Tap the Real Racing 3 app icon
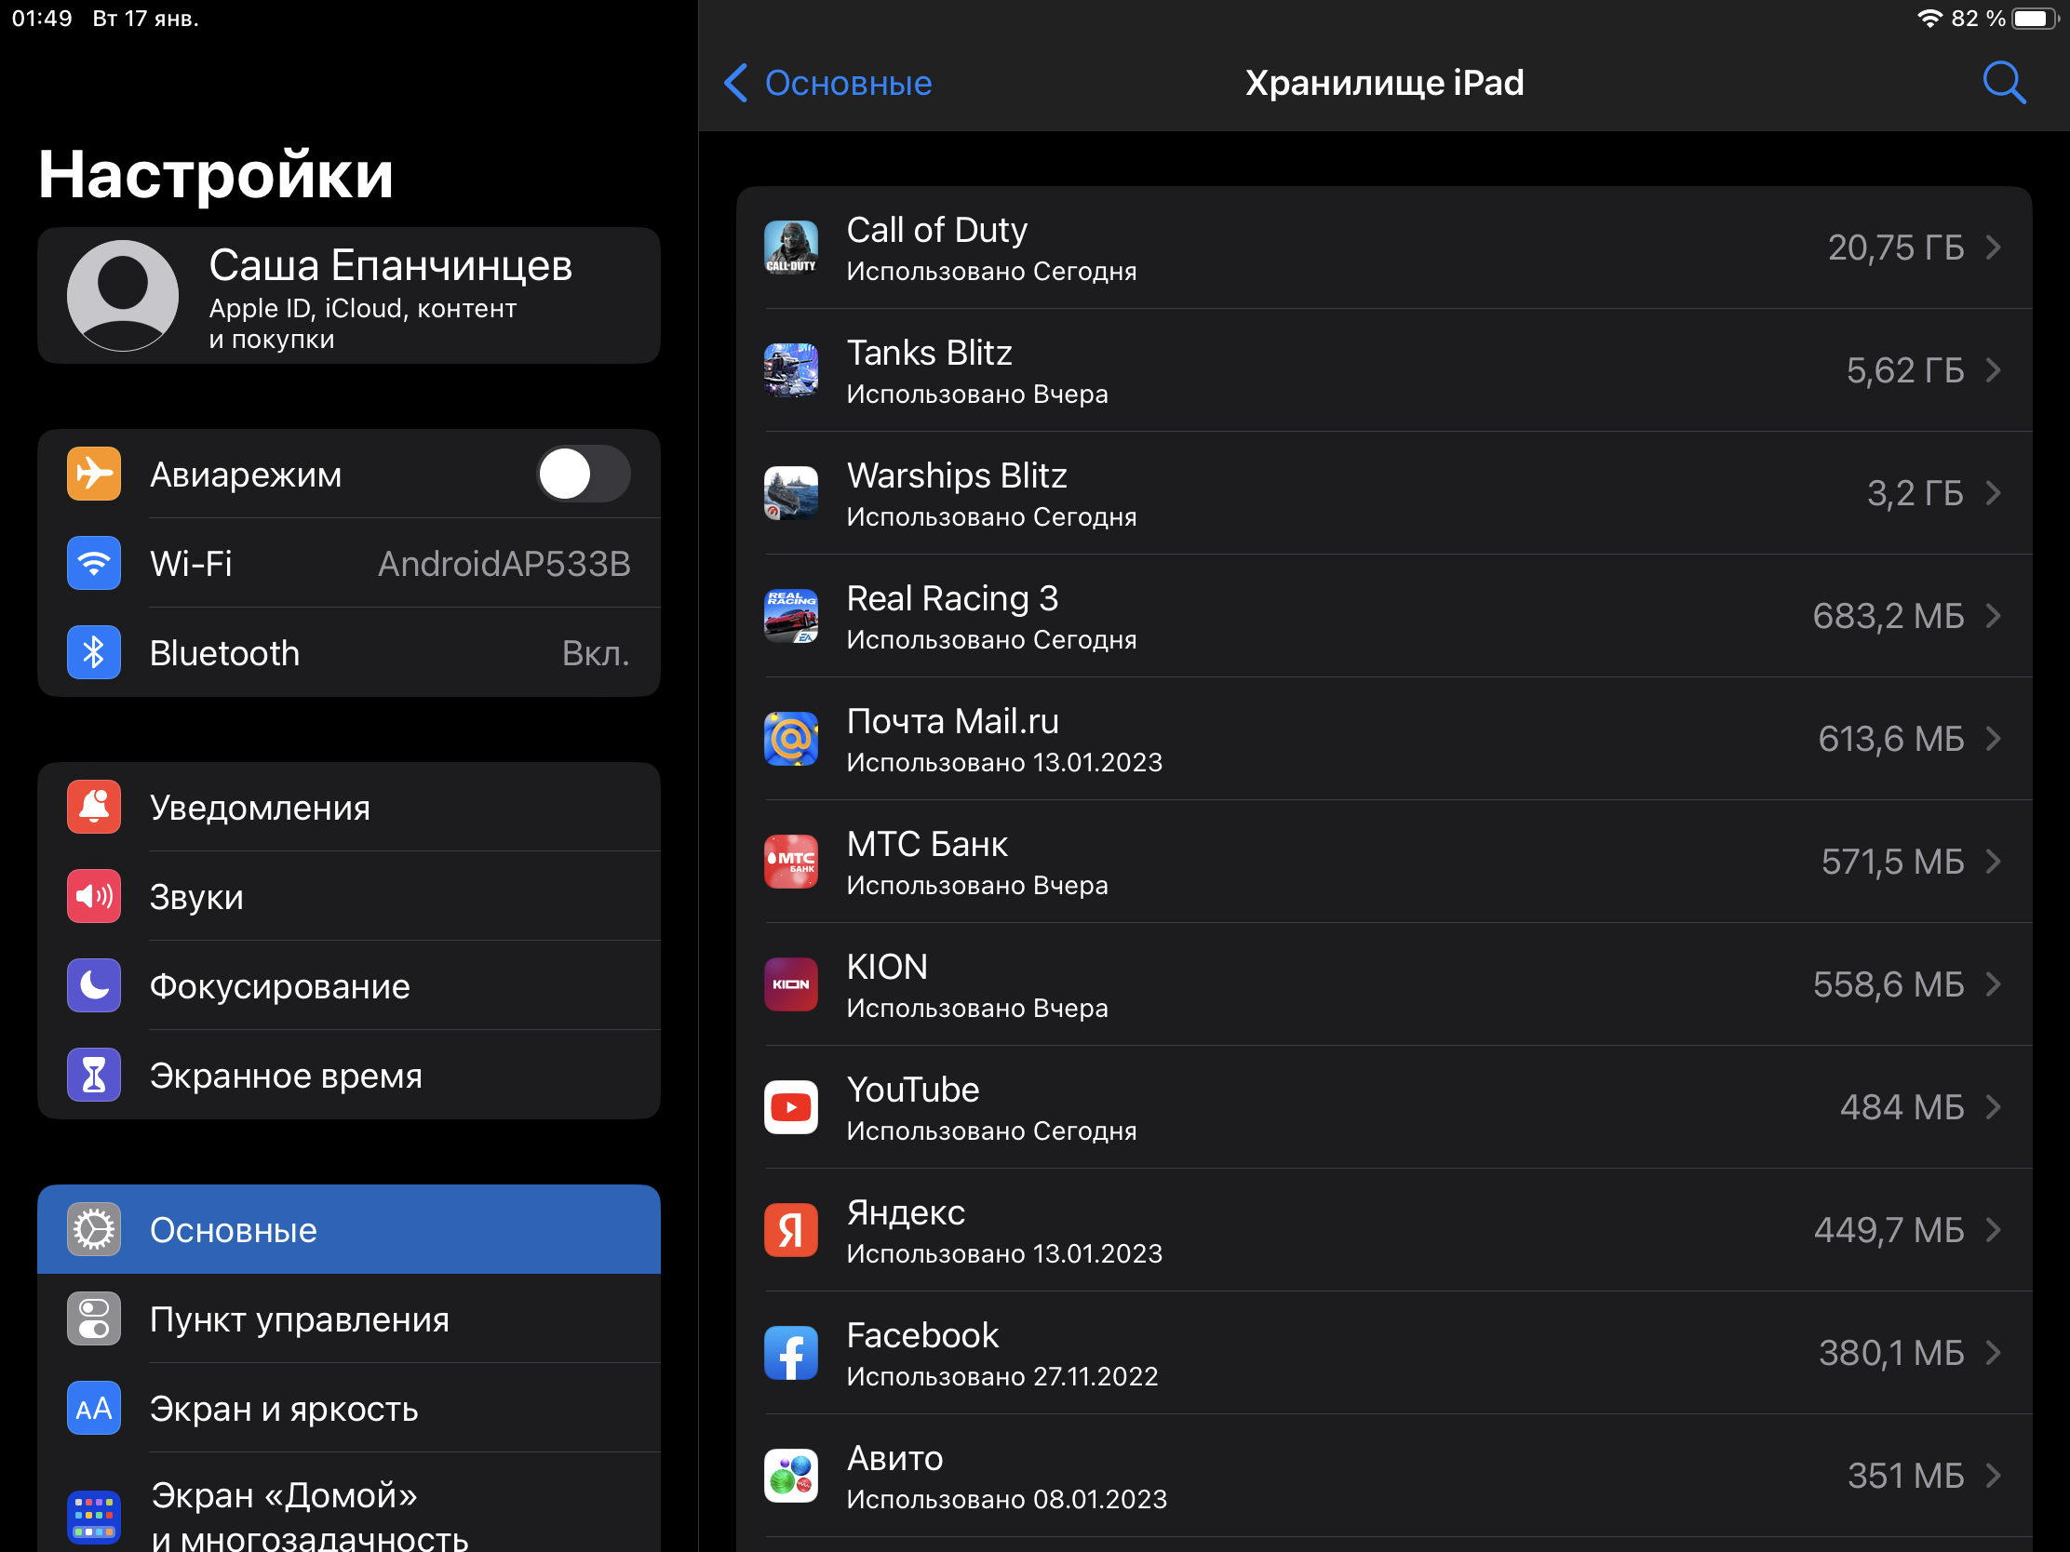Screen dimensions: 2070x1552 pos(791,616)
